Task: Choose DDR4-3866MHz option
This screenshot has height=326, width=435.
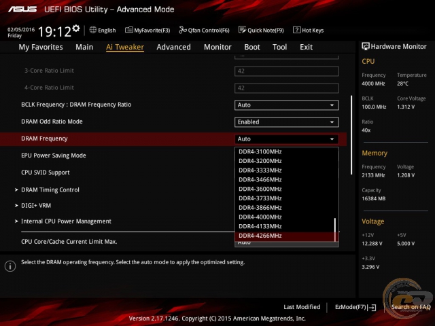Action: (x=287, y=208)
